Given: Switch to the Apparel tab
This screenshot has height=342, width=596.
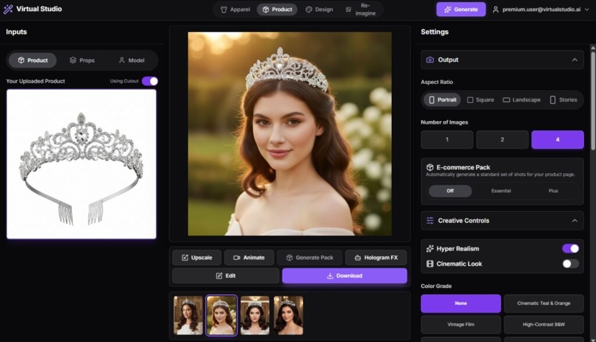Looking at the screenshot, I should click(235, 9).
